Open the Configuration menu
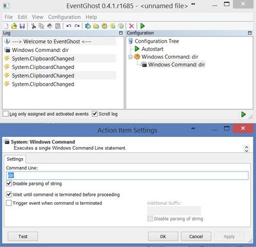This screenshot has height=247, width=256. point(64,17)
